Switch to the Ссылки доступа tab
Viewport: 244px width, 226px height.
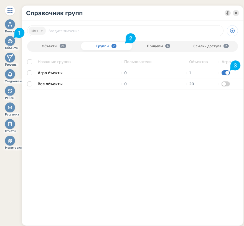tap(211, 46)
